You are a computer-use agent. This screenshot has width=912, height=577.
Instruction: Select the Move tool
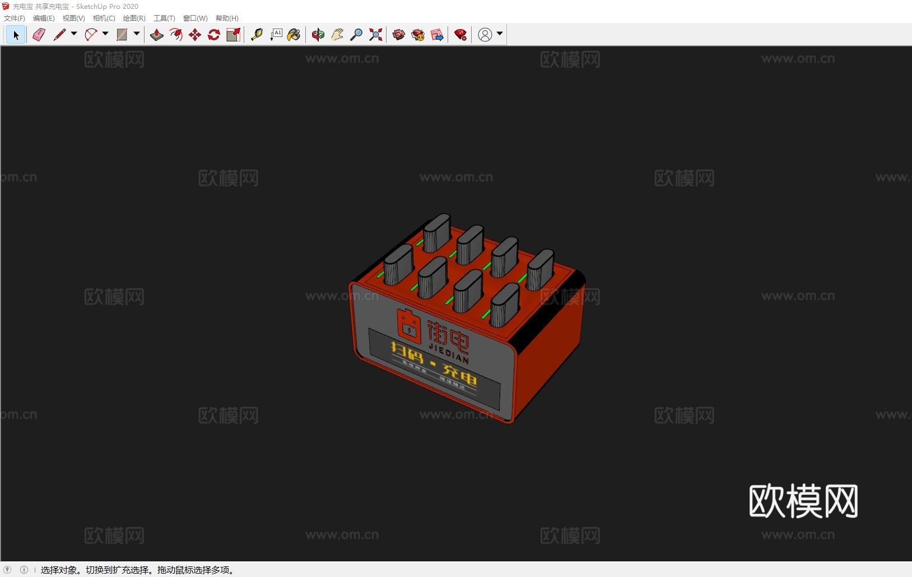[195, 35]
